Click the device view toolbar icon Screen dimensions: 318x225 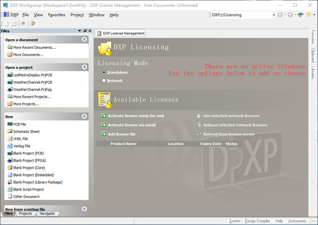23,23
